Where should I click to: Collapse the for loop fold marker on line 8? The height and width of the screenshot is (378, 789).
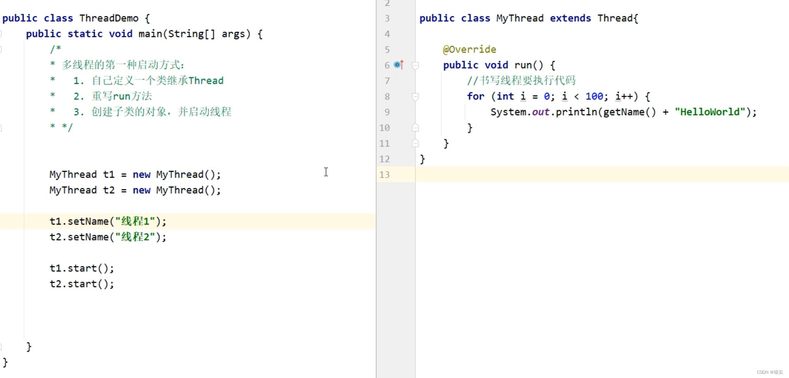click(415, 97)
